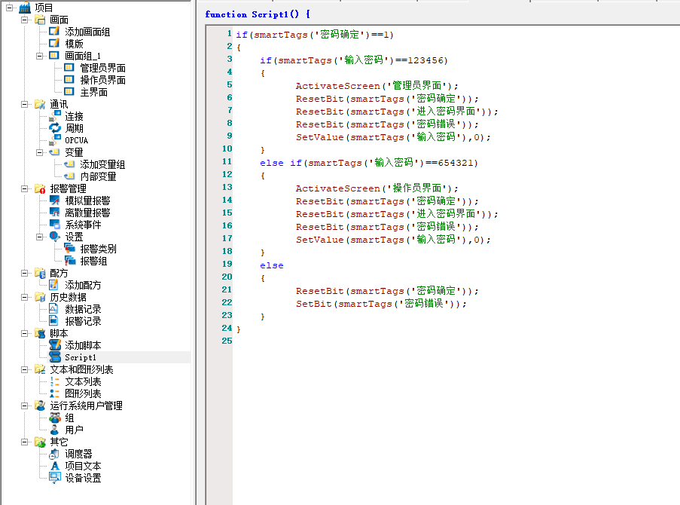Collapse the 项目 root node

tap(10, 8)
